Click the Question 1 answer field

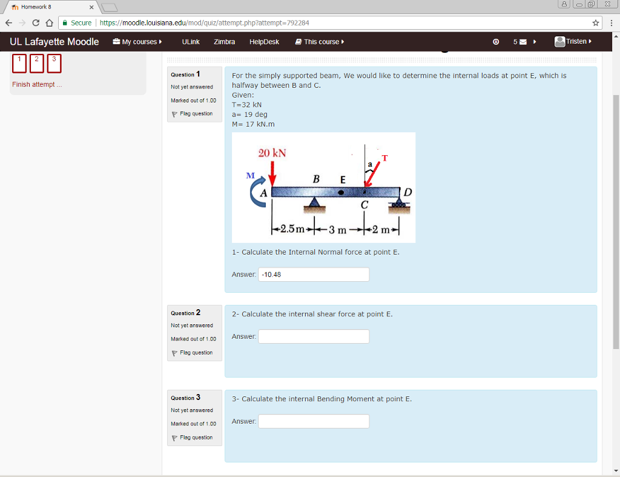coord(314,275)
